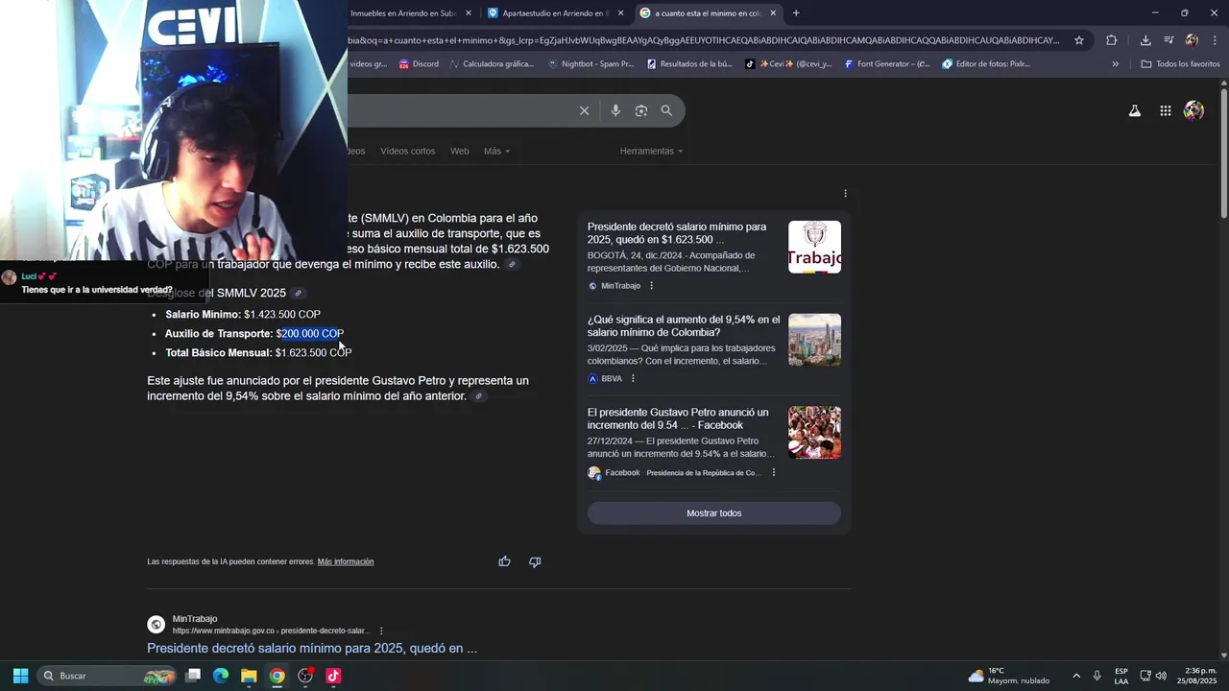
Task: Open the Windows Start menu
Action: tap(20, 676)
